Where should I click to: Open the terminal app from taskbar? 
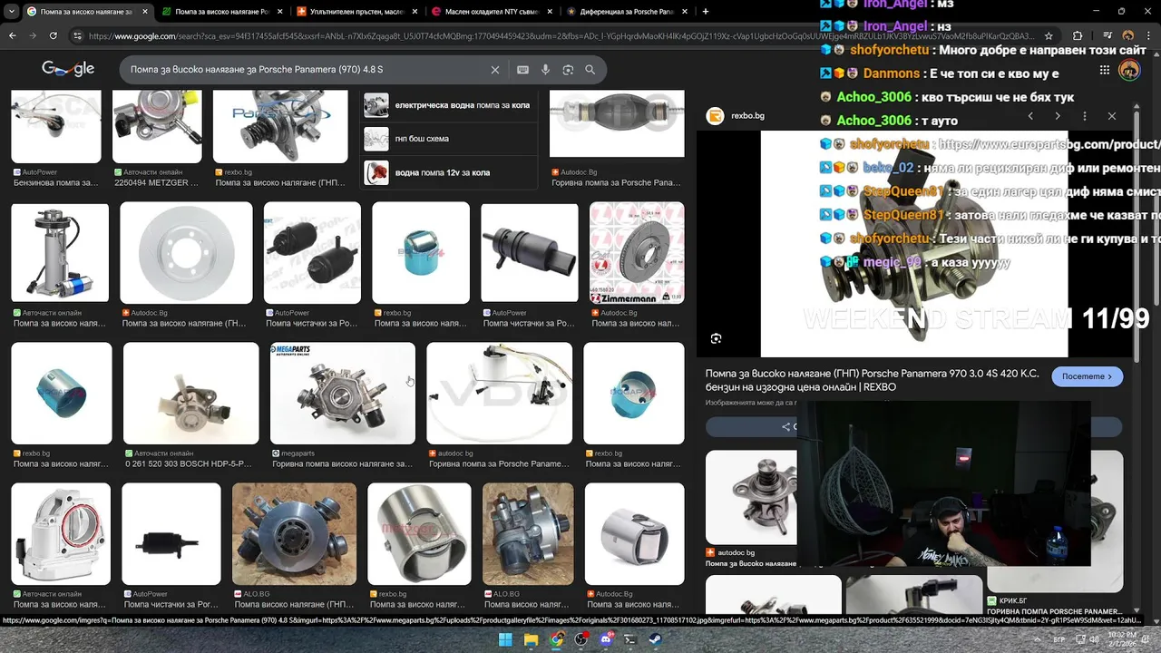[x=629, y=639]
